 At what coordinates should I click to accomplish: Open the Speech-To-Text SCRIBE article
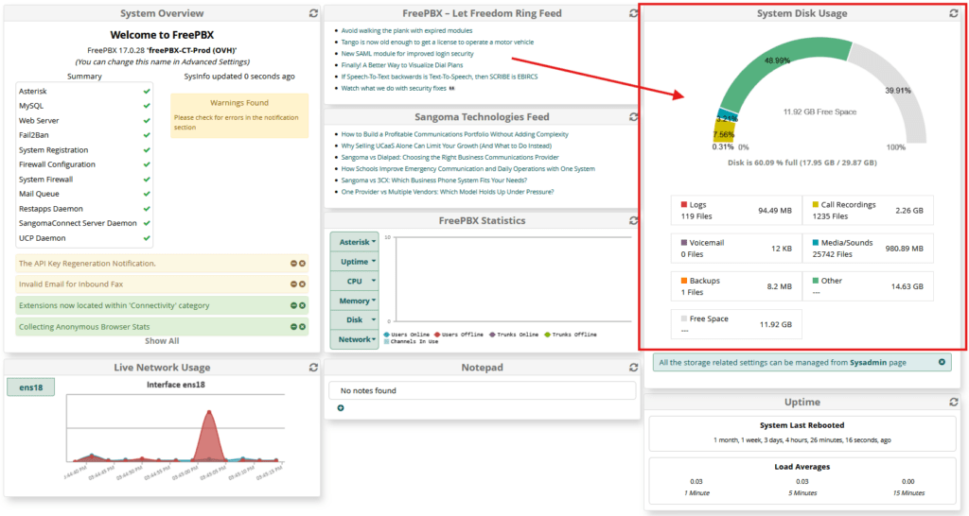[x=439, y=77]
